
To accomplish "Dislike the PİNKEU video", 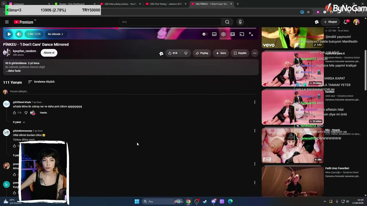I will [x=186, y=53].
